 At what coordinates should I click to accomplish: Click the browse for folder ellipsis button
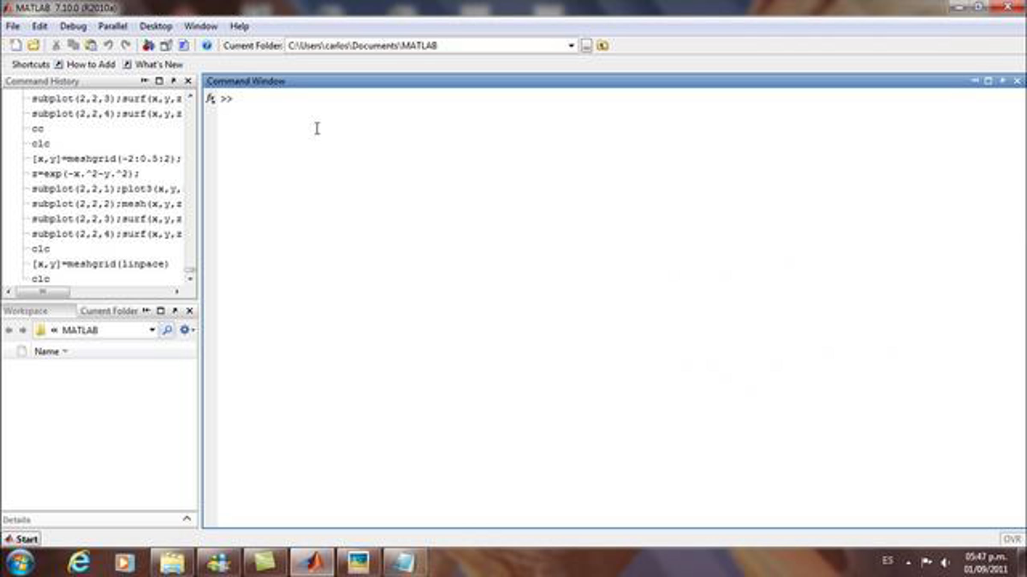click(x=586, y=45)
